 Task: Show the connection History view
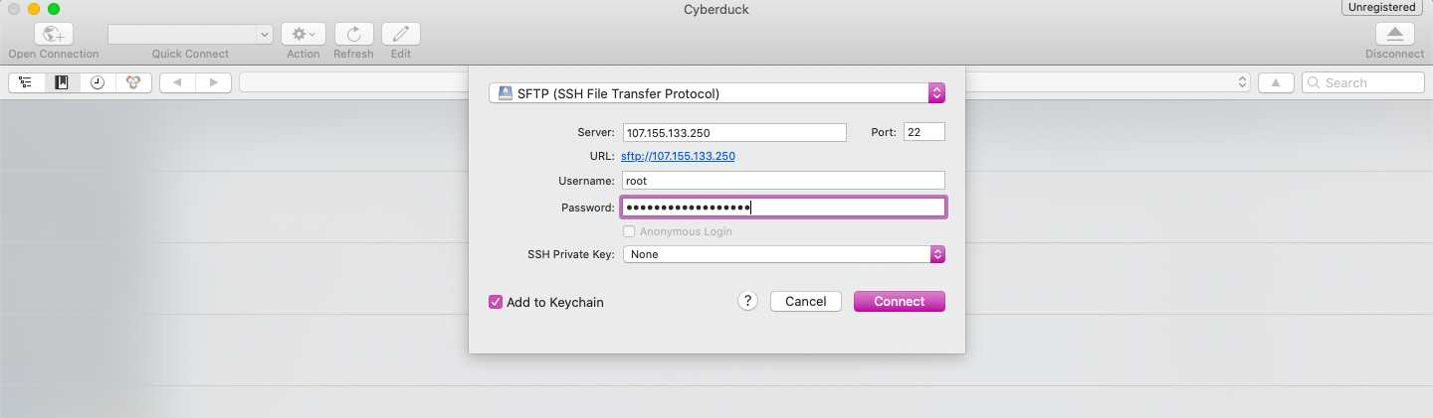[x=98, y=83]
